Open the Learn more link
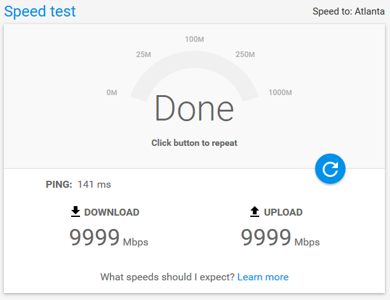The image size is (390, 300). click(263, 277)
